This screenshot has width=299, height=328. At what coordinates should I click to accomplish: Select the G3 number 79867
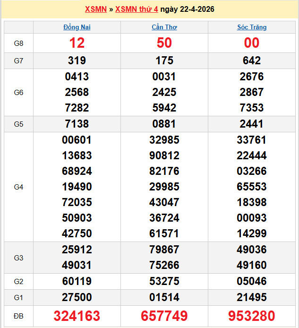[164, 250]
